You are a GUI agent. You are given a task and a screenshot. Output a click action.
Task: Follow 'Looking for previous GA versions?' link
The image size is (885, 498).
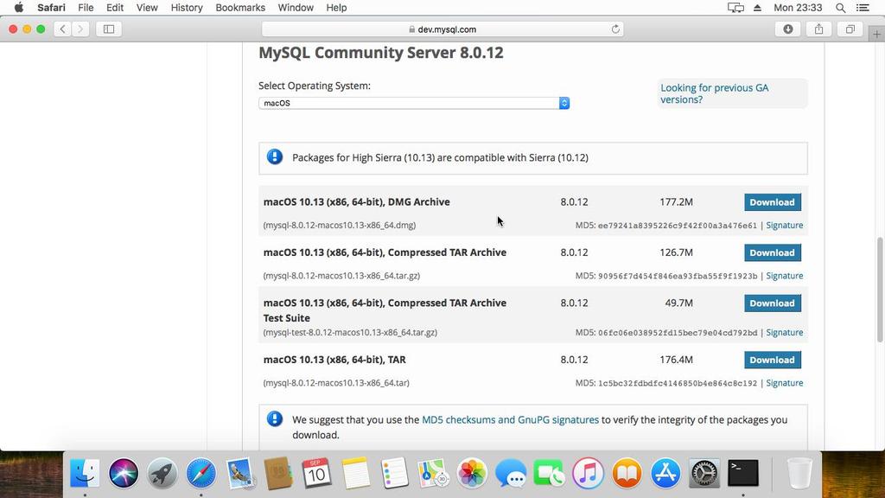pyautogui.click(x=715, y=93)
